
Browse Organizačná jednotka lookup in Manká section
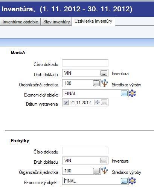96,83
